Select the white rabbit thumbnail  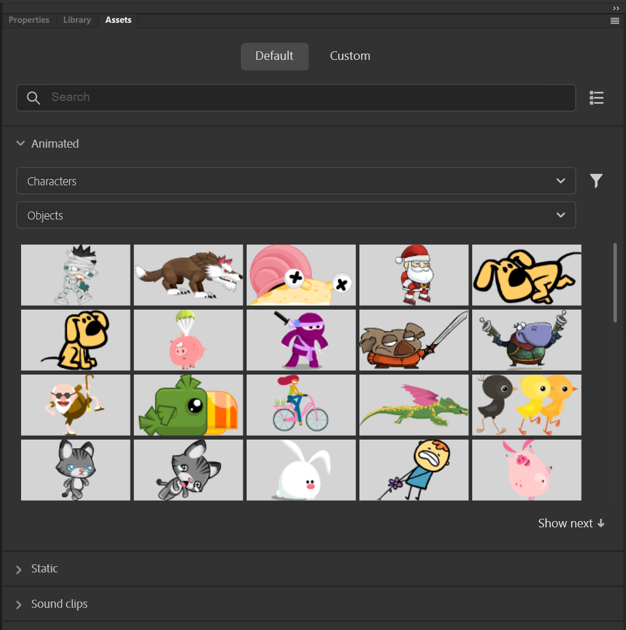(301, 470)
